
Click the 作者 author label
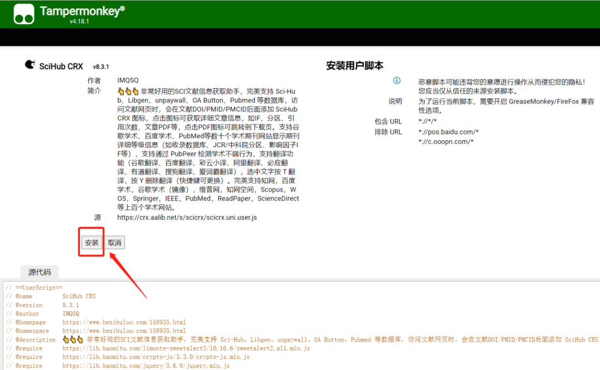click(94, 81)
